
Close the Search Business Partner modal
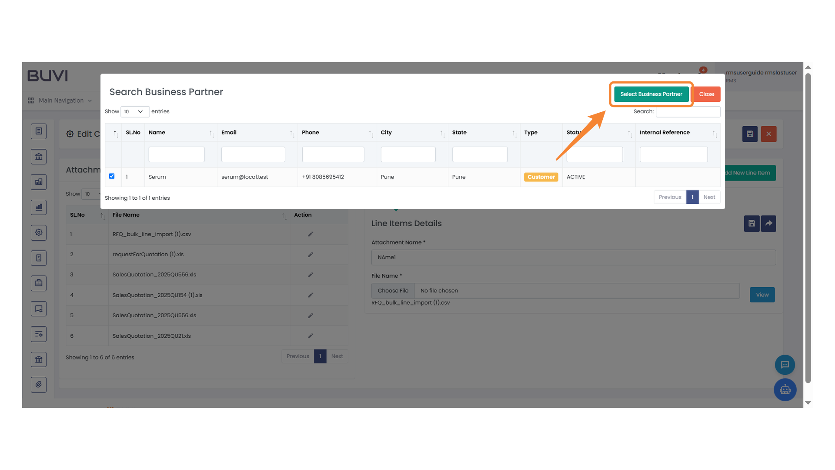(x=706, y=94)
